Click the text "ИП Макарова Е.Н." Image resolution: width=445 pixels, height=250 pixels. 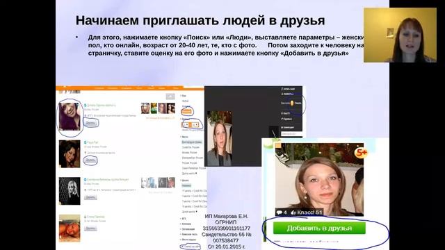click(x=227, y=216)
